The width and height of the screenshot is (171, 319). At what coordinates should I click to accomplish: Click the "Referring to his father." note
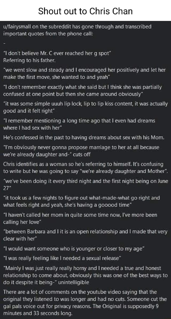point(29,60)
